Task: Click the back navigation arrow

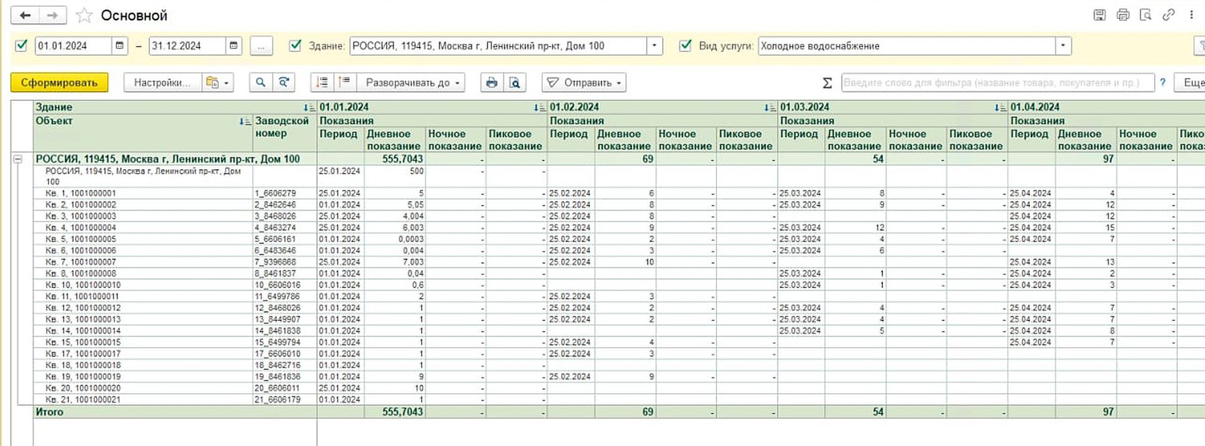Action: [25, 15]
